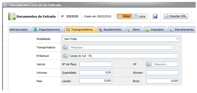
Task: Open the Departamentos tab
Action: tap(49, 30)
